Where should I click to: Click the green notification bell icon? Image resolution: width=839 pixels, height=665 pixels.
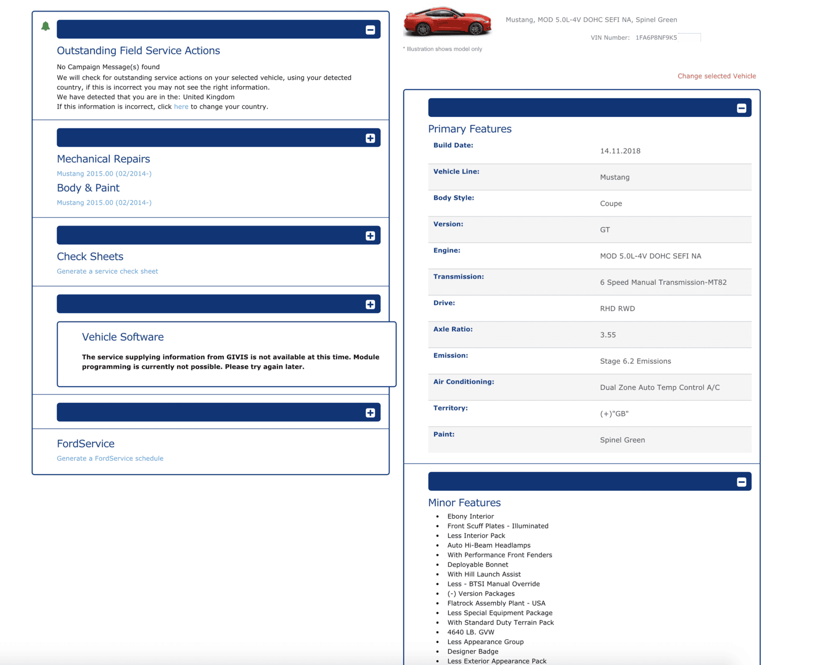pos(46,26)
